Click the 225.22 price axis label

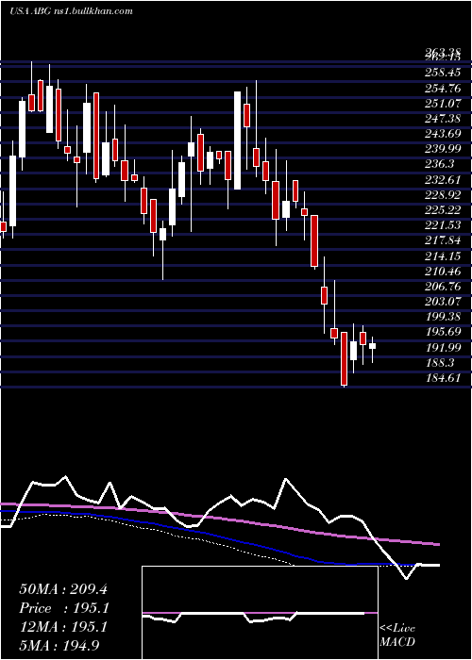point(443,211)
